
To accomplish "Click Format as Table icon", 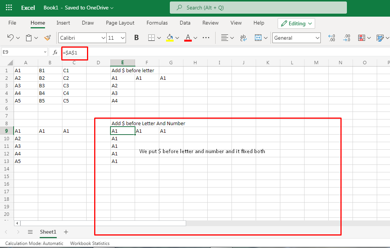I will tap(380, 38).
